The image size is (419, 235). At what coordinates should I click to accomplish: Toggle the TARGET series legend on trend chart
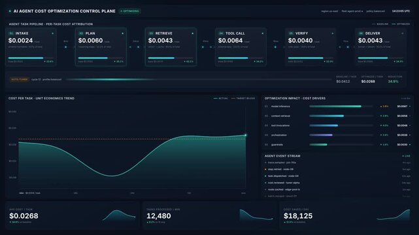[x=243, y=99]
